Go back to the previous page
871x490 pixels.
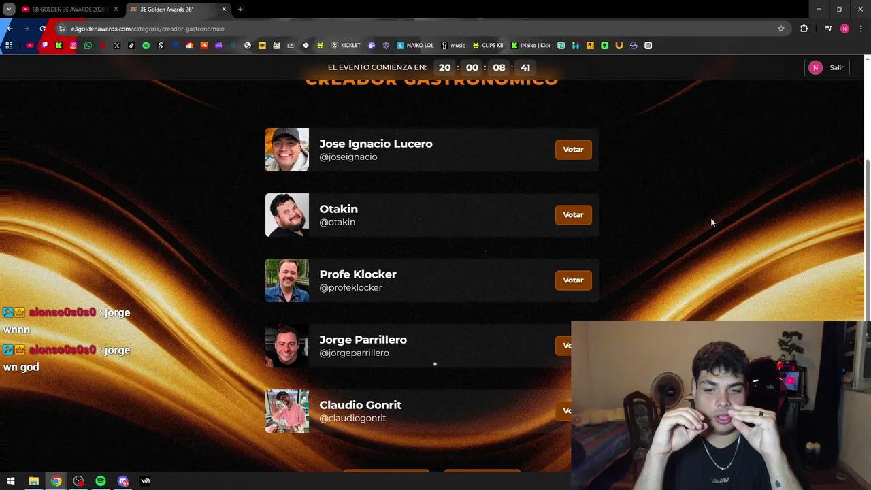pyautogui.click(x=10, y=29)
